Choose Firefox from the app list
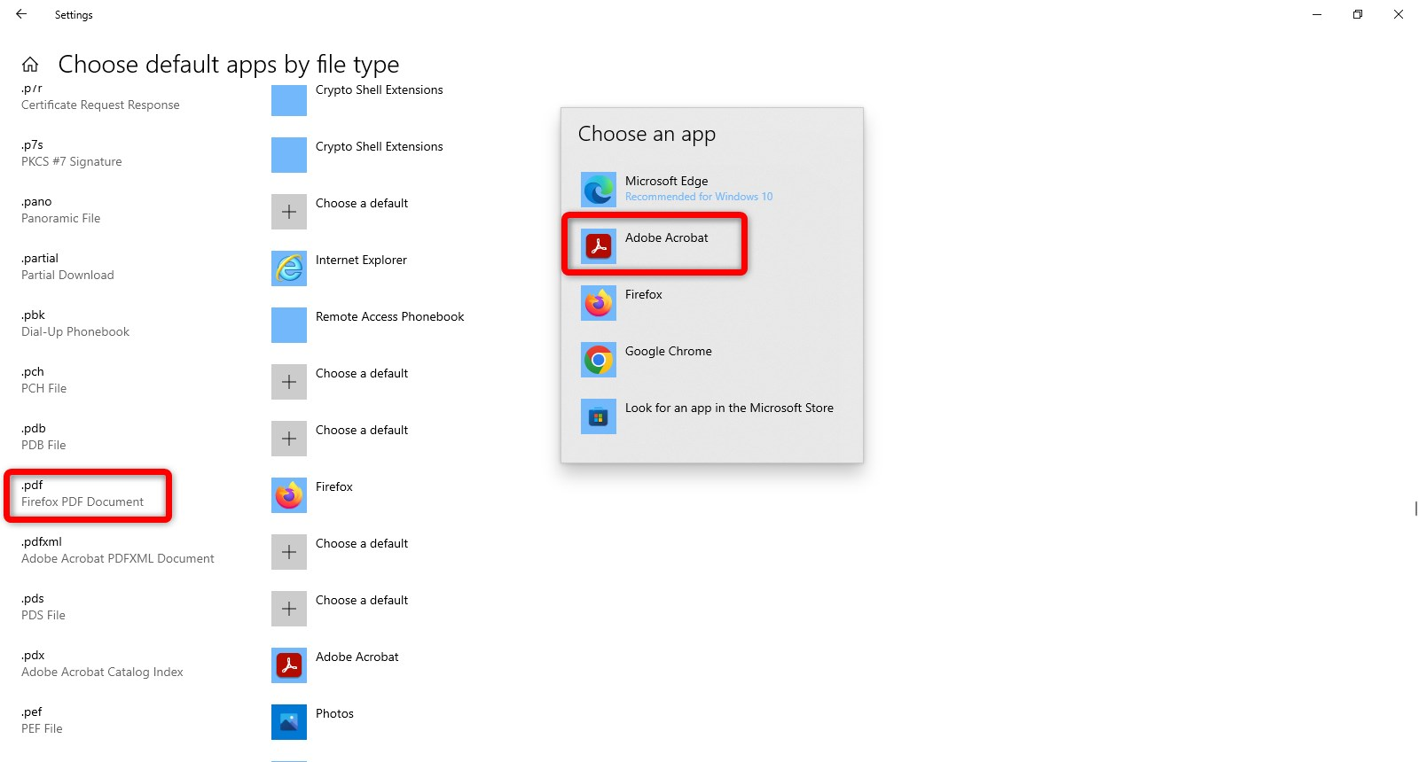1419x762 pixels. pos(711,303)
